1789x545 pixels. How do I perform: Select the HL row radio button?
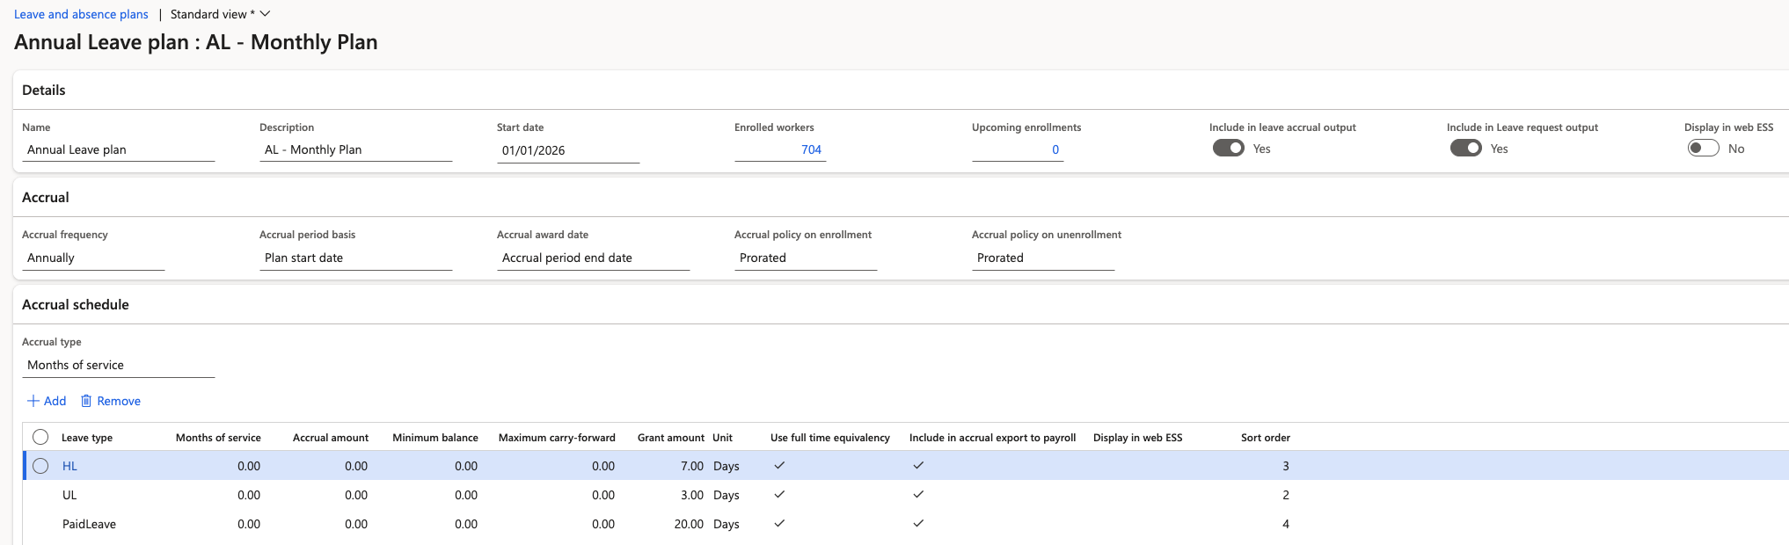pos(40,466)
